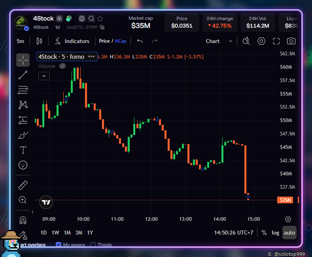This screenshot has height=257, width=312.
Task: Undo the last chart action
Action: [x=140, y=41]
